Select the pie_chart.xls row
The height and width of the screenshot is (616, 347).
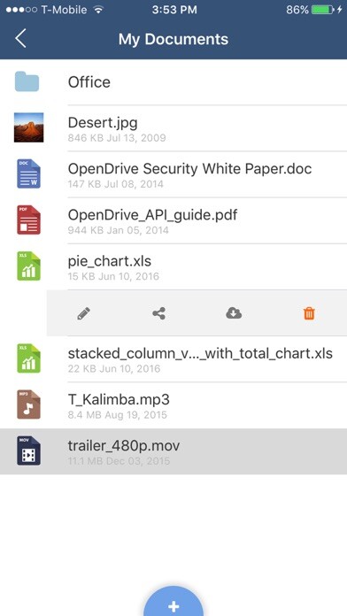[x=173, y=266]
